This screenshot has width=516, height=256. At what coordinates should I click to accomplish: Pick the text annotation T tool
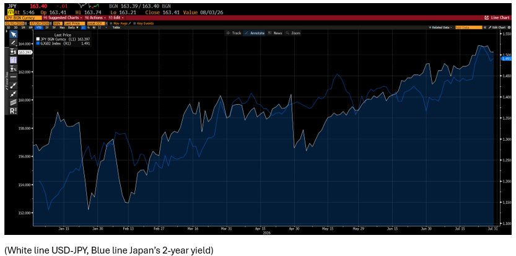(14, 60)
